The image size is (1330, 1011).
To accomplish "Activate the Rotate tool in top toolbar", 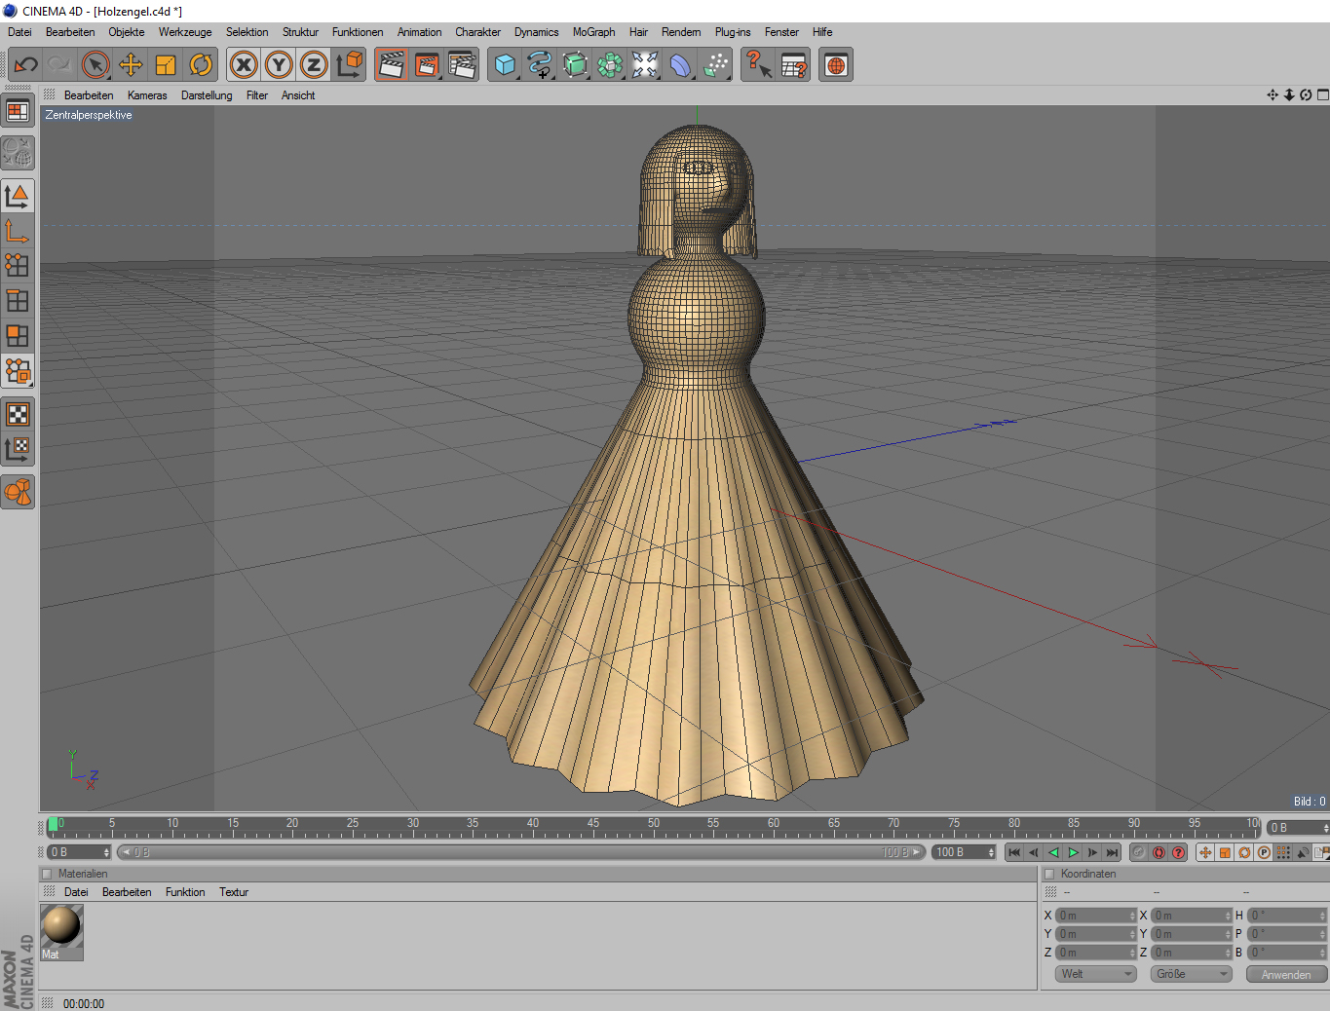I will coord(201,65).
